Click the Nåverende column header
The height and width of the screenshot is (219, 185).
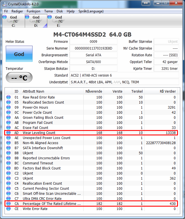pos(93,91)
